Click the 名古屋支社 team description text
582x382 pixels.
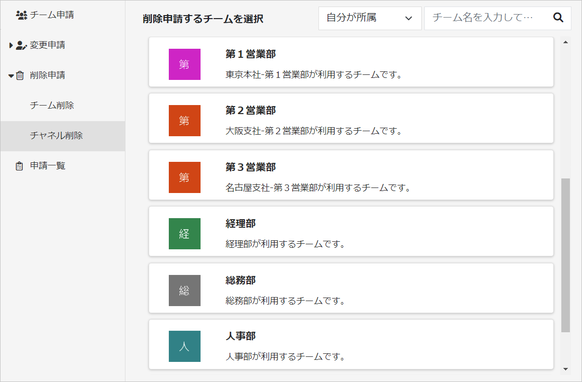click(318, 188)
